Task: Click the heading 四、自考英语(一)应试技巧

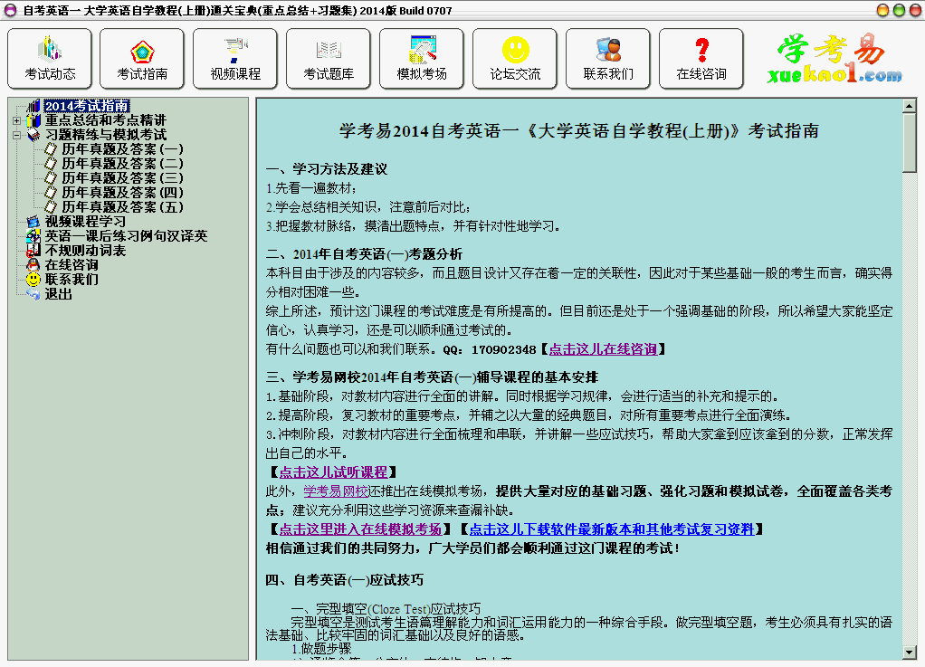Action: (x=345, y=580)
